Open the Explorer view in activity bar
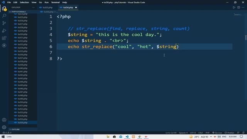 pos(4,8)
